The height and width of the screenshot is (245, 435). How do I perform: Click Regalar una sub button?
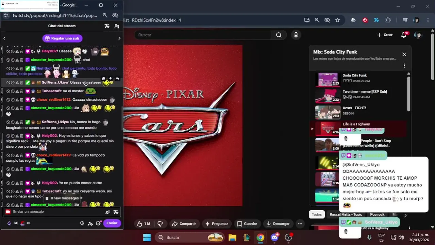tap(63, 38)
